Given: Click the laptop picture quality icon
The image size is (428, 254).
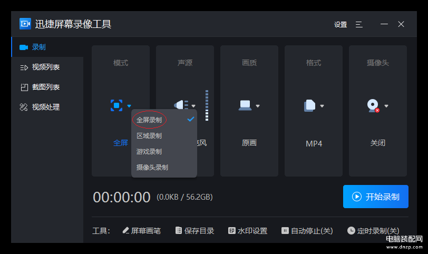Looking at the screenshot, I should point(245,105).
